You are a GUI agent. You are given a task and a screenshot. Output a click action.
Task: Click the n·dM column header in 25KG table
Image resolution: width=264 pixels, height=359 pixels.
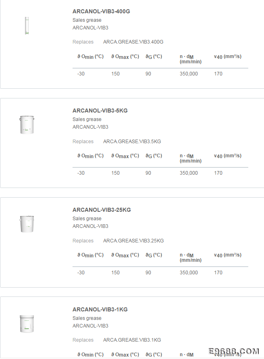[191, 257]
